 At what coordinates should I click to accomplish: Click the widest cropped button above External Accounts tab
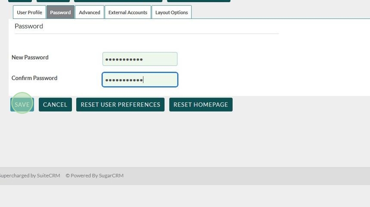point(118,1)
